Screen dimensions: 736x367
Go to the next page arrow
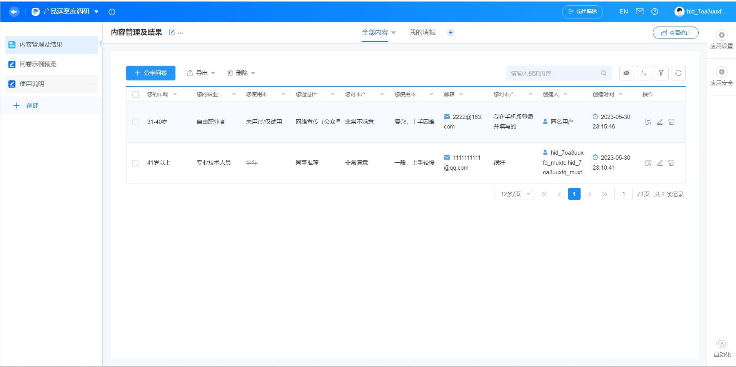589,194
